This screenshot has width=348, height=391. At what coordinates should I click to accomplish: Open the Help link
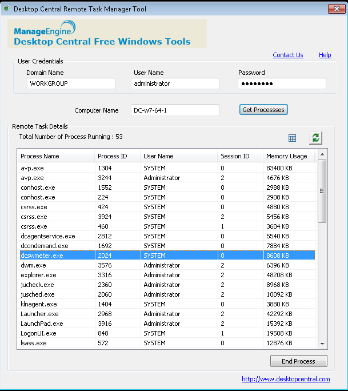[325, 55]
